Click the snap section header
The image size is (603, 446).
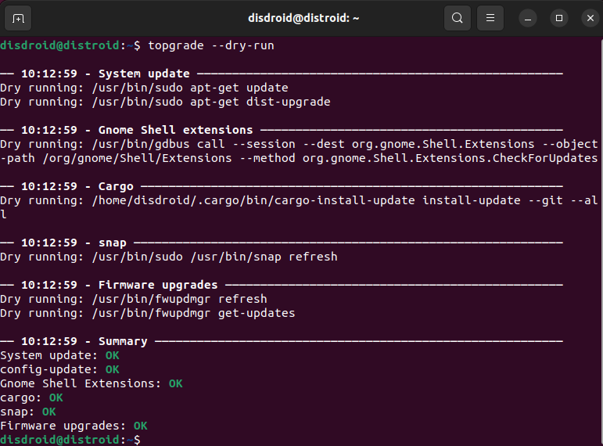coord(282,243)
